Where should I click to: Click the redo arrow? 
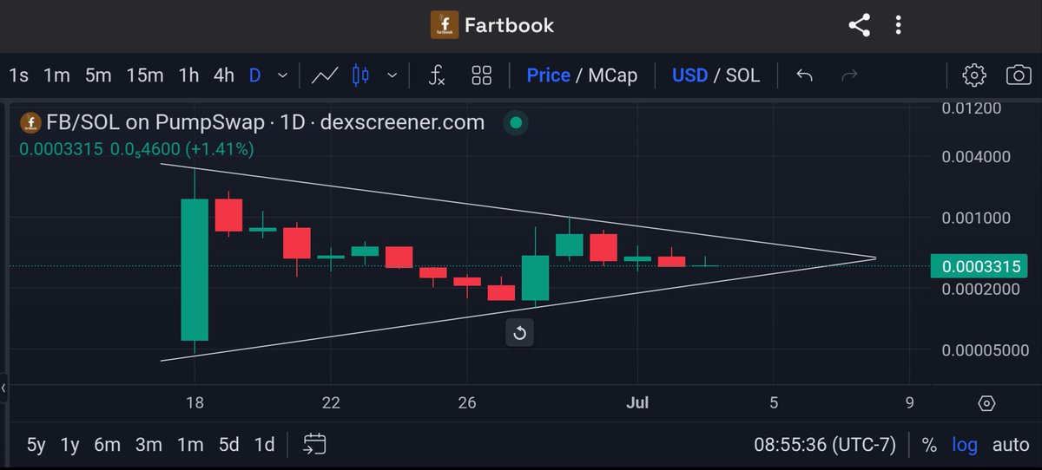pyautogui.click(x=850, y=75)
